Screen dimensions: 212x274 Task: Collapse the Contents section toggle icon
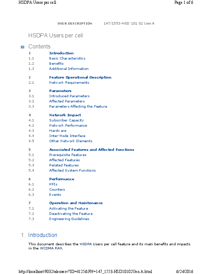coord(23,47)
